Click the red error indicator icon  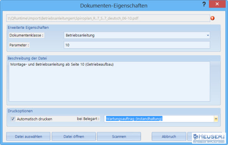[x=212, y=18]
